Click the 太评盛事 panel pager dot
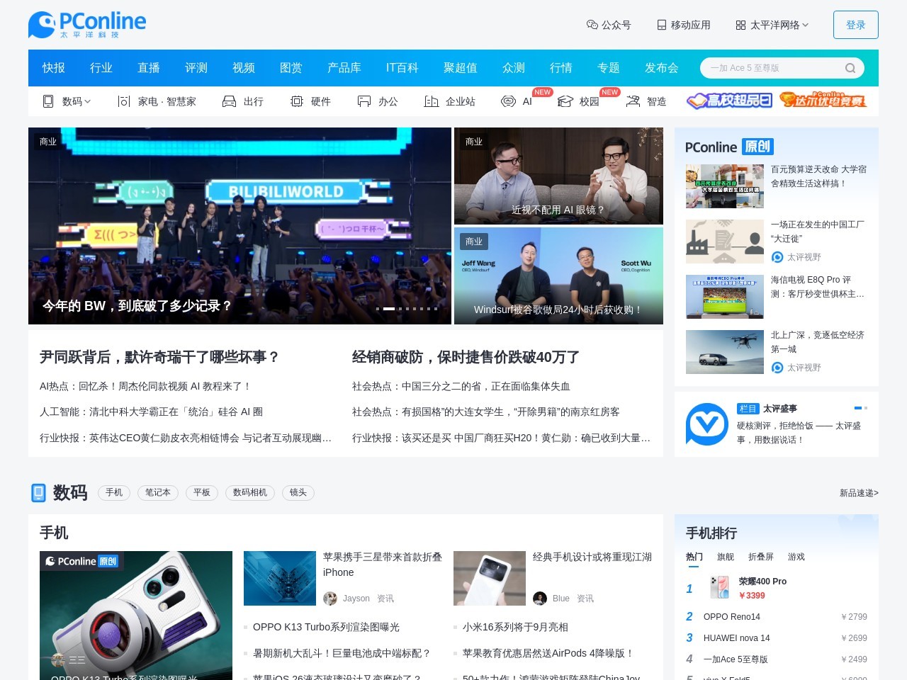Screen dimensions: 907x680 click(x=866, y=408)
